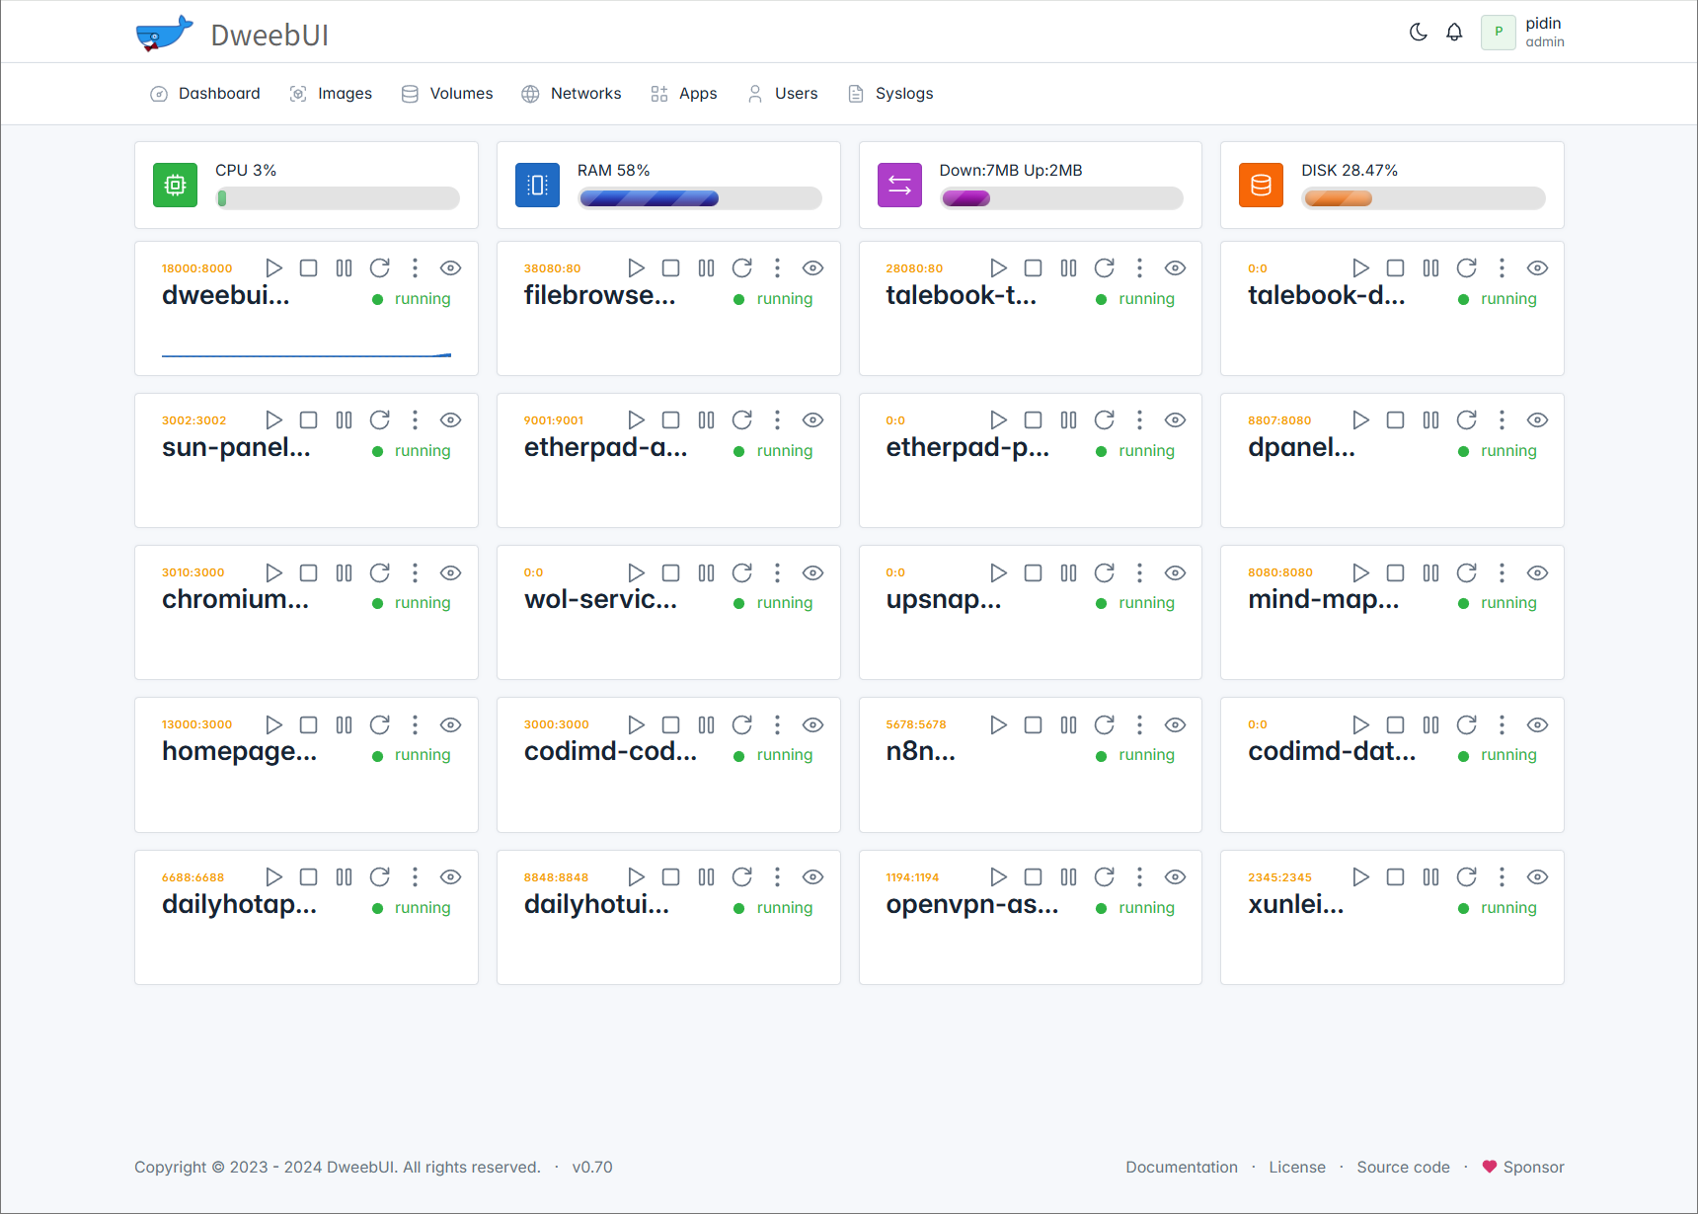Restart the n8n container

[1104, 725]
